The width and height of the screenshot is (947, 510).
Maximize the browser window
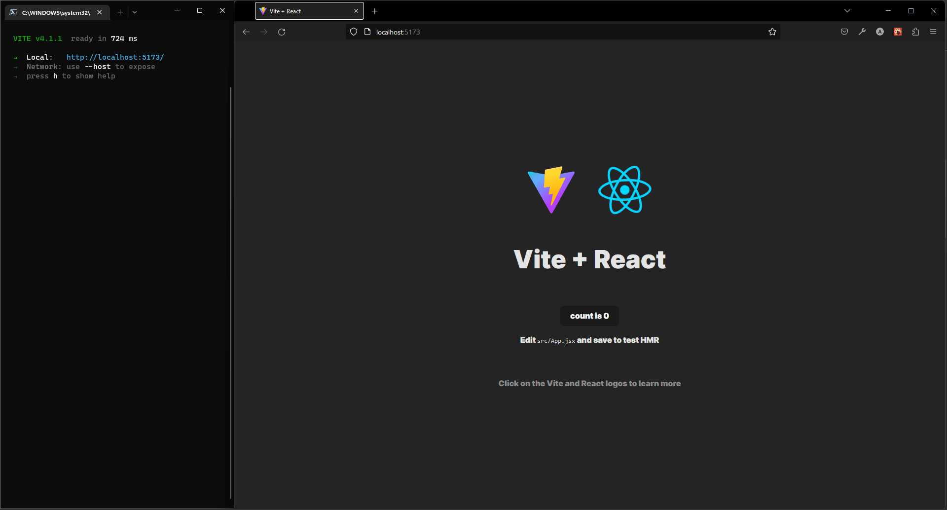click(911, 11)
